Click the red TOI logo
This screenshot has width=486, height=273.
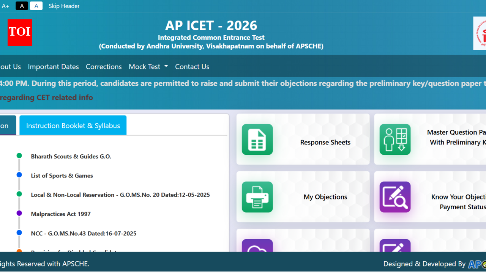coord(20,33)
